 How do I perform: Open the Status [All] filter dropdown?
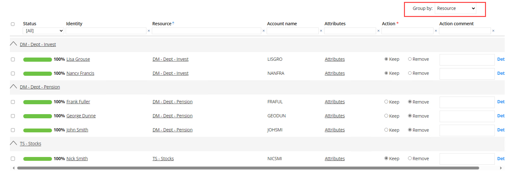click(43, 31)
